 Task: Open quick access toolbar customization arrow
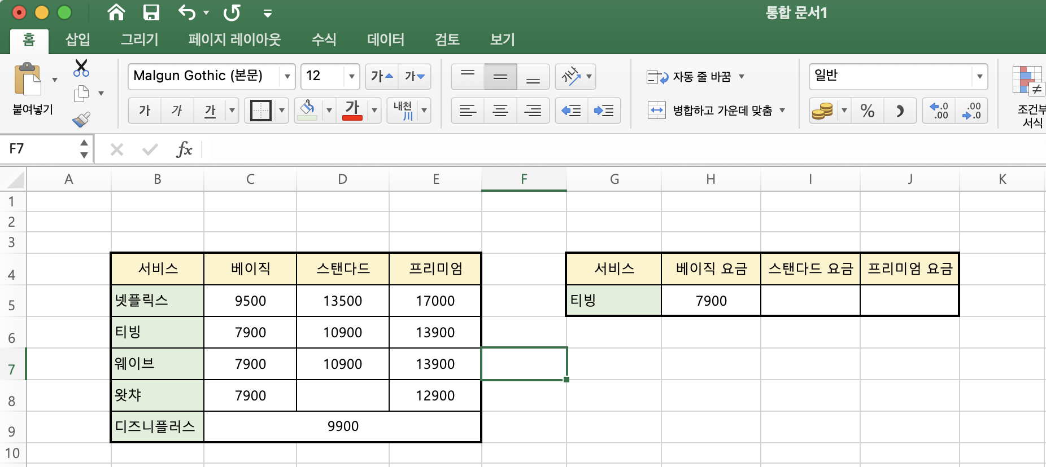268,13
